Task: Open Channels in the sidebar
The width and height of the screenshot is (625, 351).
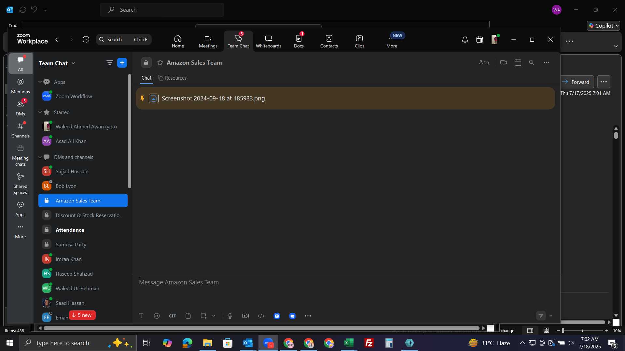Action: [x=20, y=130]
